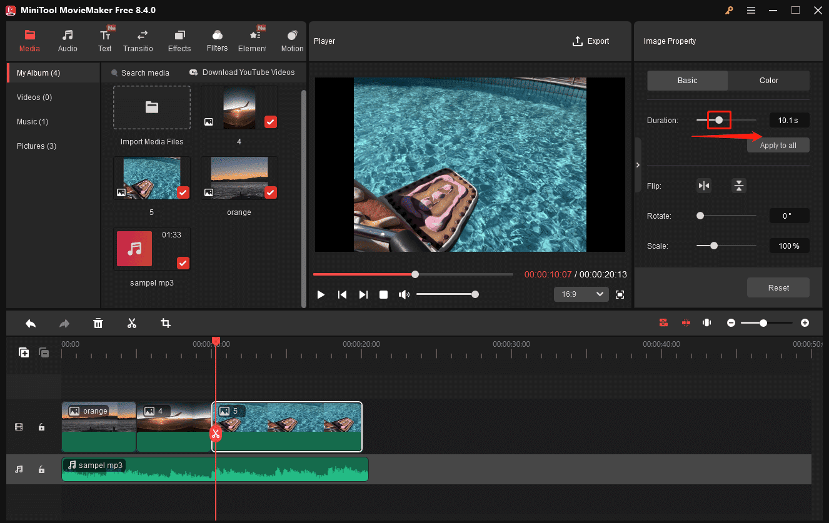829x523 pixels.
Task: Adjust the player volume slider
Action: 447,294
